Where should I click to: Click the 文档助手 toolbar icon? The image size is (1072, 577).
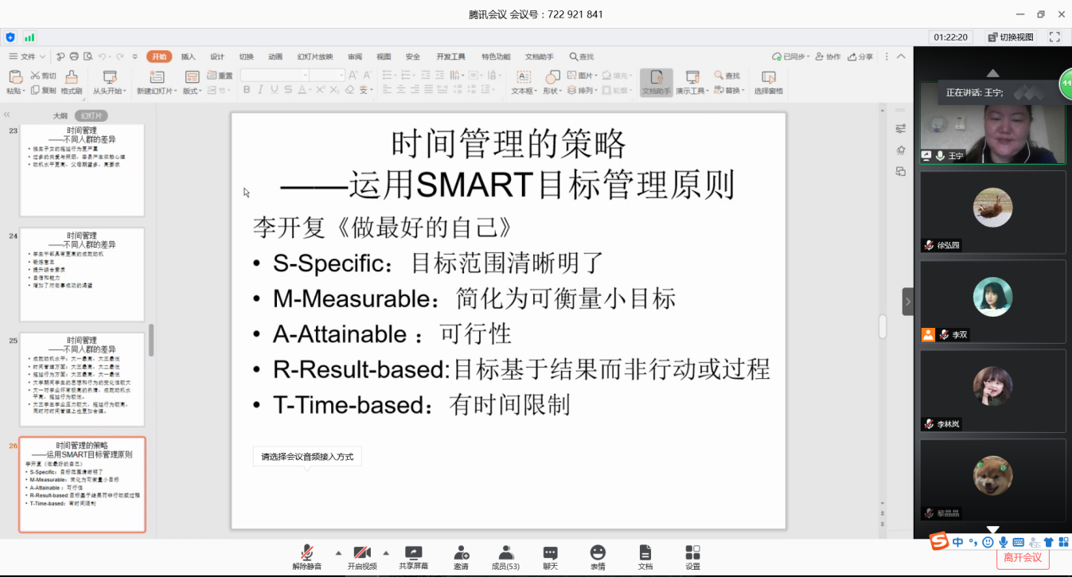(x=656, y=82)
